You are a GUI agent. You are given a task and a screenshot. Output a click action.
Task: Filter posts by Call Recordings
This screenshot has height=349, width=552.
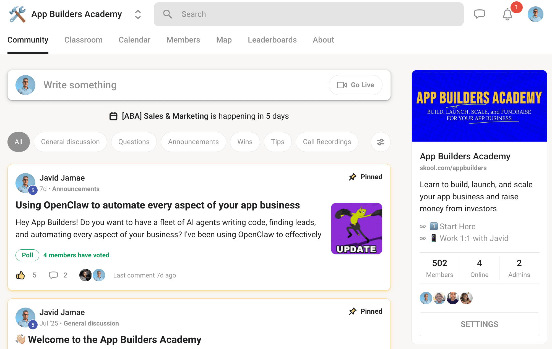click(x=327, y=142)
